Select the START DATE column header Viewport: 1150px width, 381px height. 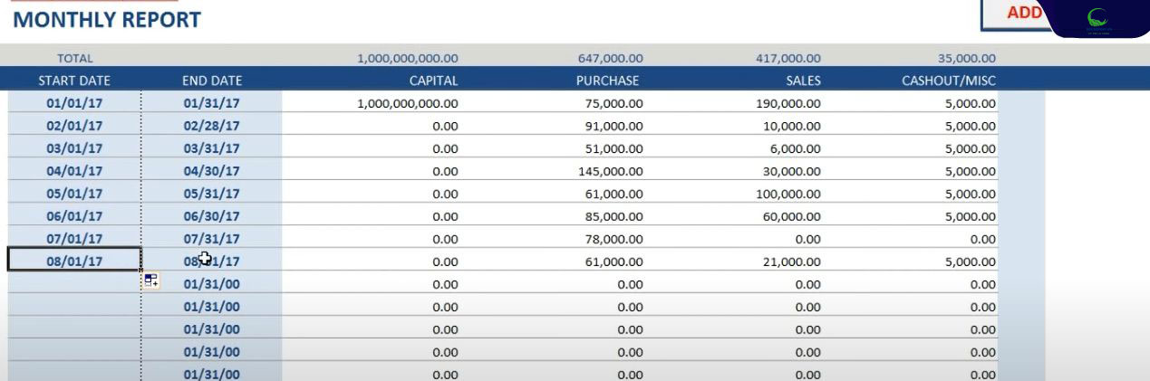tap(74, 81)
